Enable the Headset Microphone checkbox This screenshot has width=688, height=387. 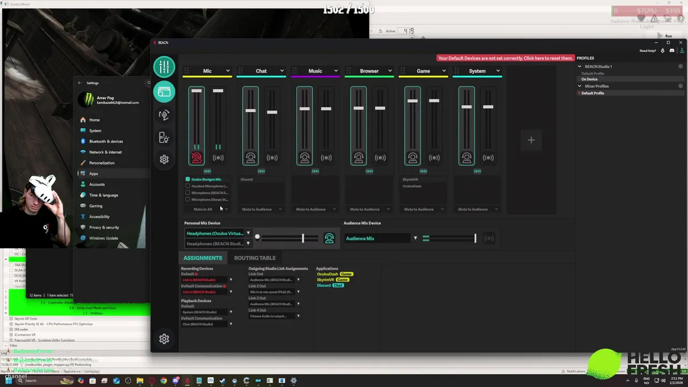pyautogui.click(x=188, y=186)
